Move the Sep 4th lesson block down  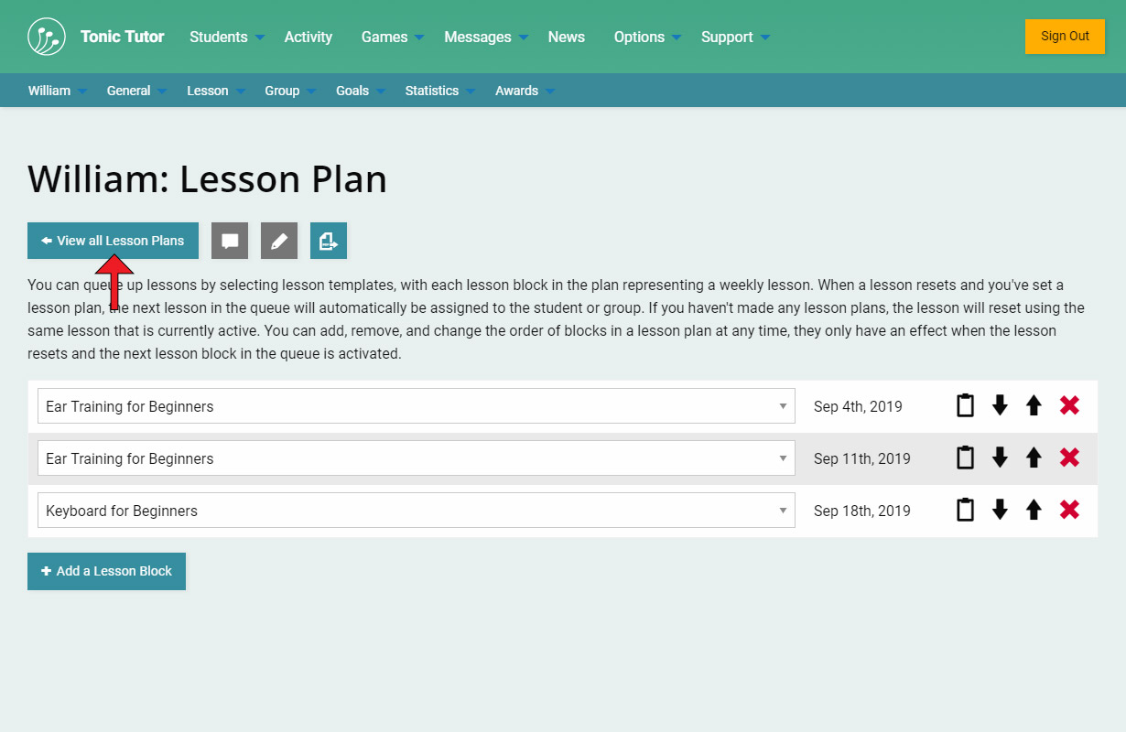click(1000, 405)
